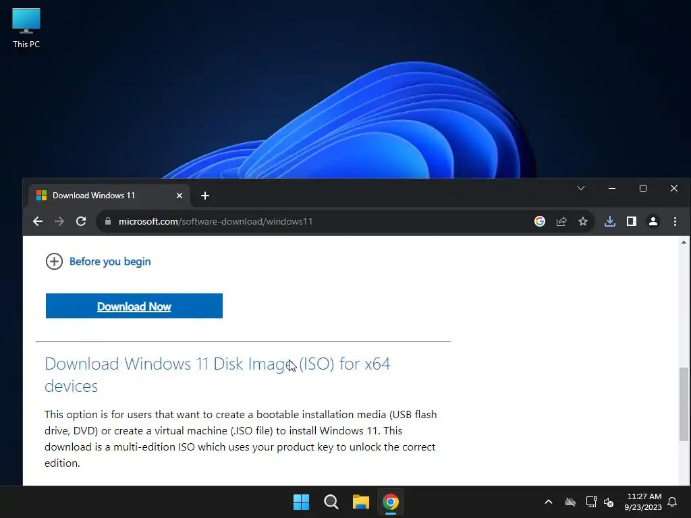
Task: Click the scrollbar up arrow
Action: [x=684, y=242]
